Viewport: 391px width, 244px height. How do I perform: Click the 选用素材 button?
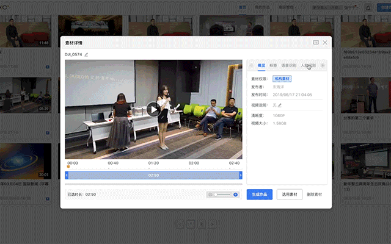pyautogui.click(x=290, y=195)
